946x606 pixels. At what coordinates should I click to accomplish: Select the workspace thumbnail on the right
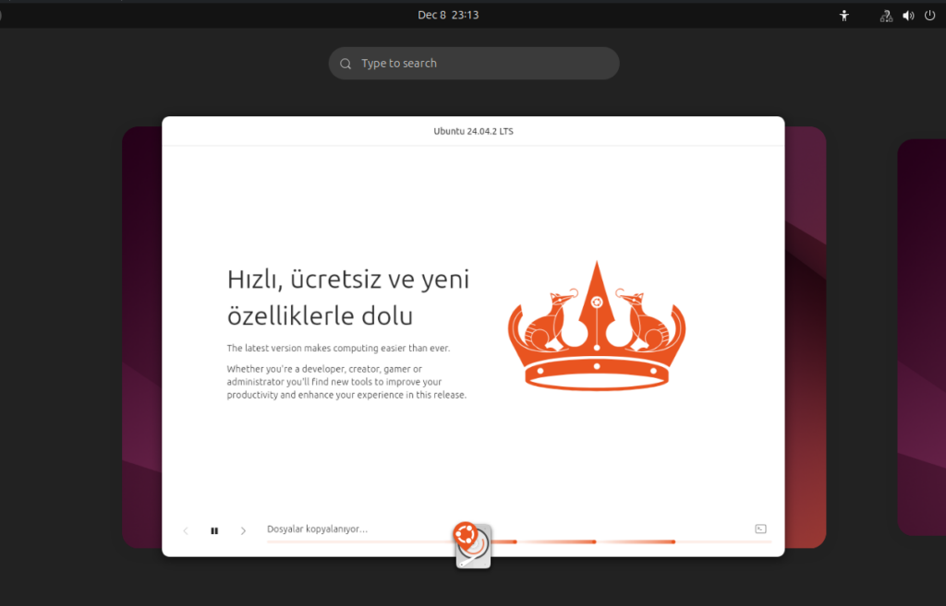click(921, 337)
